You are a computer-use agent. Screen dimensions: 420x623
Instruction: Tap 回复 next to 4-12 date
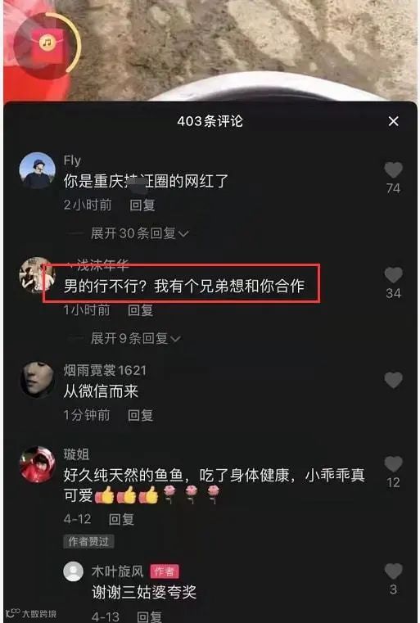point(122,519)
